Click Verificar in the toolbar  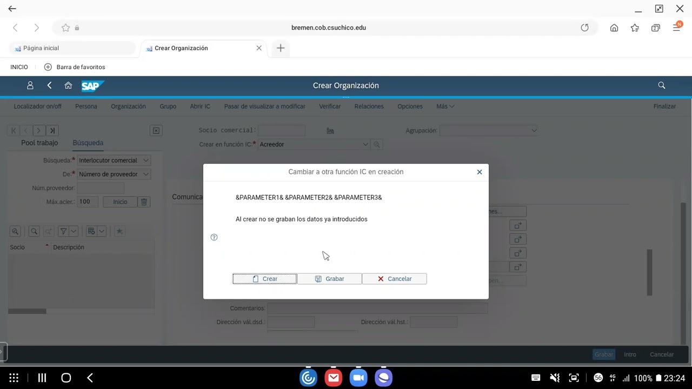pos(330,106)
